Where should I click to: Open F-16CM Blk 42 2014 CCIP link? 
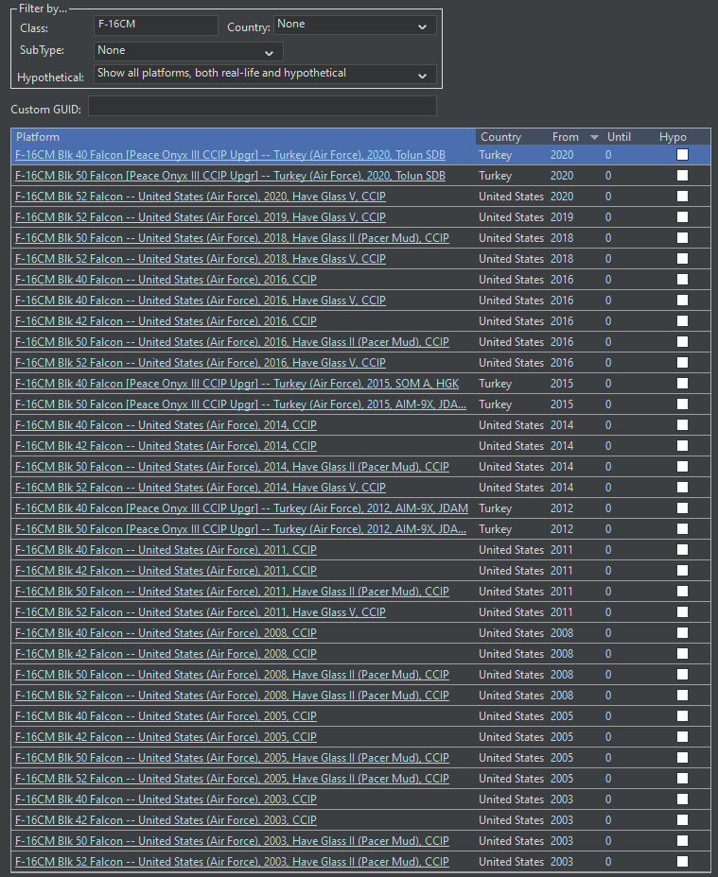(166, 446)
